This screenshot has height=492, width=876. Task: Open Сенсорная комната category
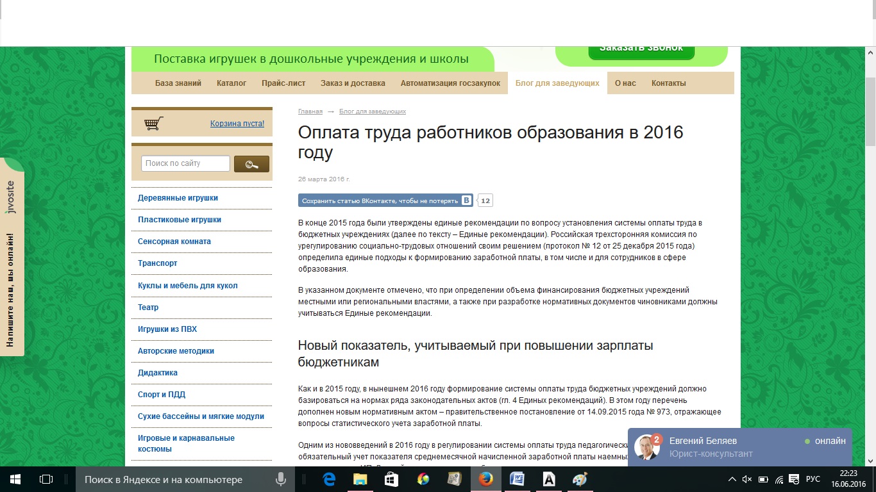click(x=174, y=242)
